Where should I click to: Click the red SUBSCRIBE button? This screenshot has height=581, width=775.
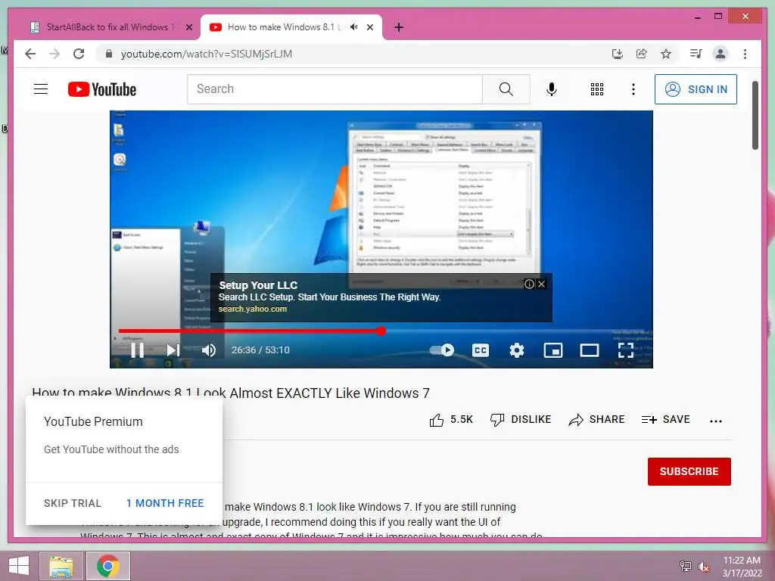[x=689, y=471]
